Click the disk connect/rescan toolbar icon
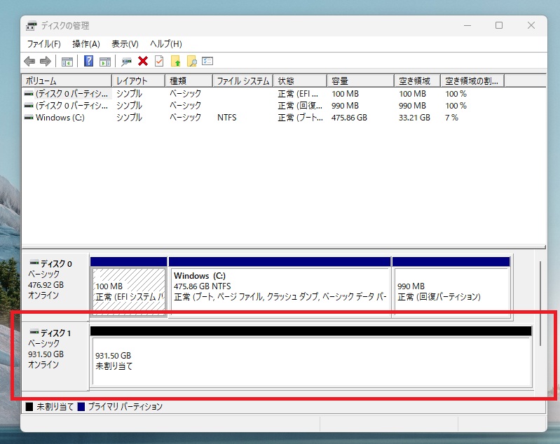 pos(126,62)
